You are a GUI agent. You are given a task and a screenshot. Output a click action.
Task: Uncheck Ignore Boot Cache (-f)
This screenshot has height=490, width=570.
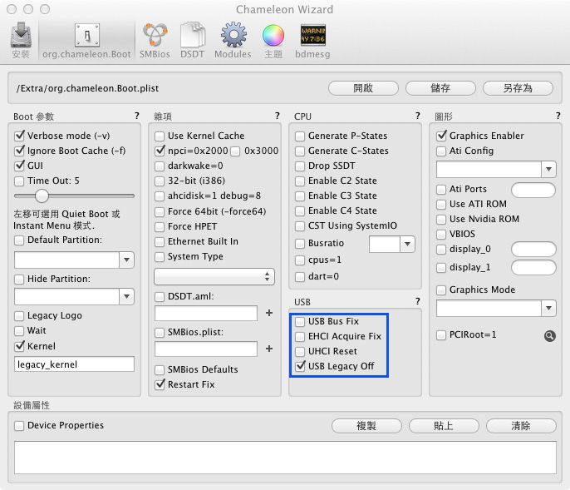click(19, 151)
